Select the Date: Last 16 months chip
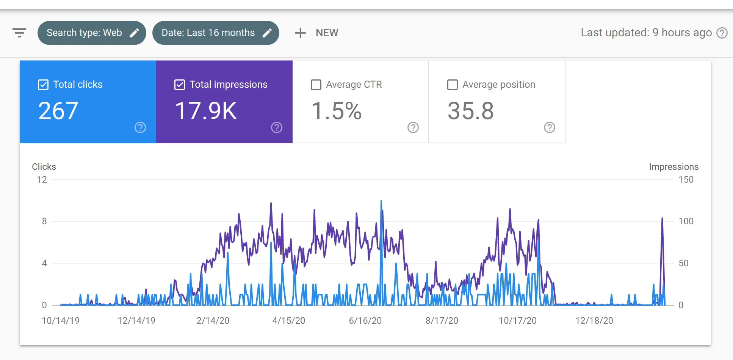Screen dimensions: 733x360 (216, 33)
